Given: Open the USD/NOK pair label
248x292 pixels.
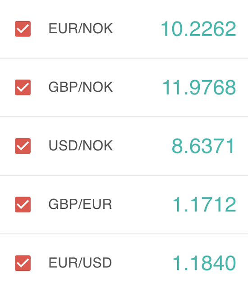Looking at the screenshot, I should [x=81, y=146].
